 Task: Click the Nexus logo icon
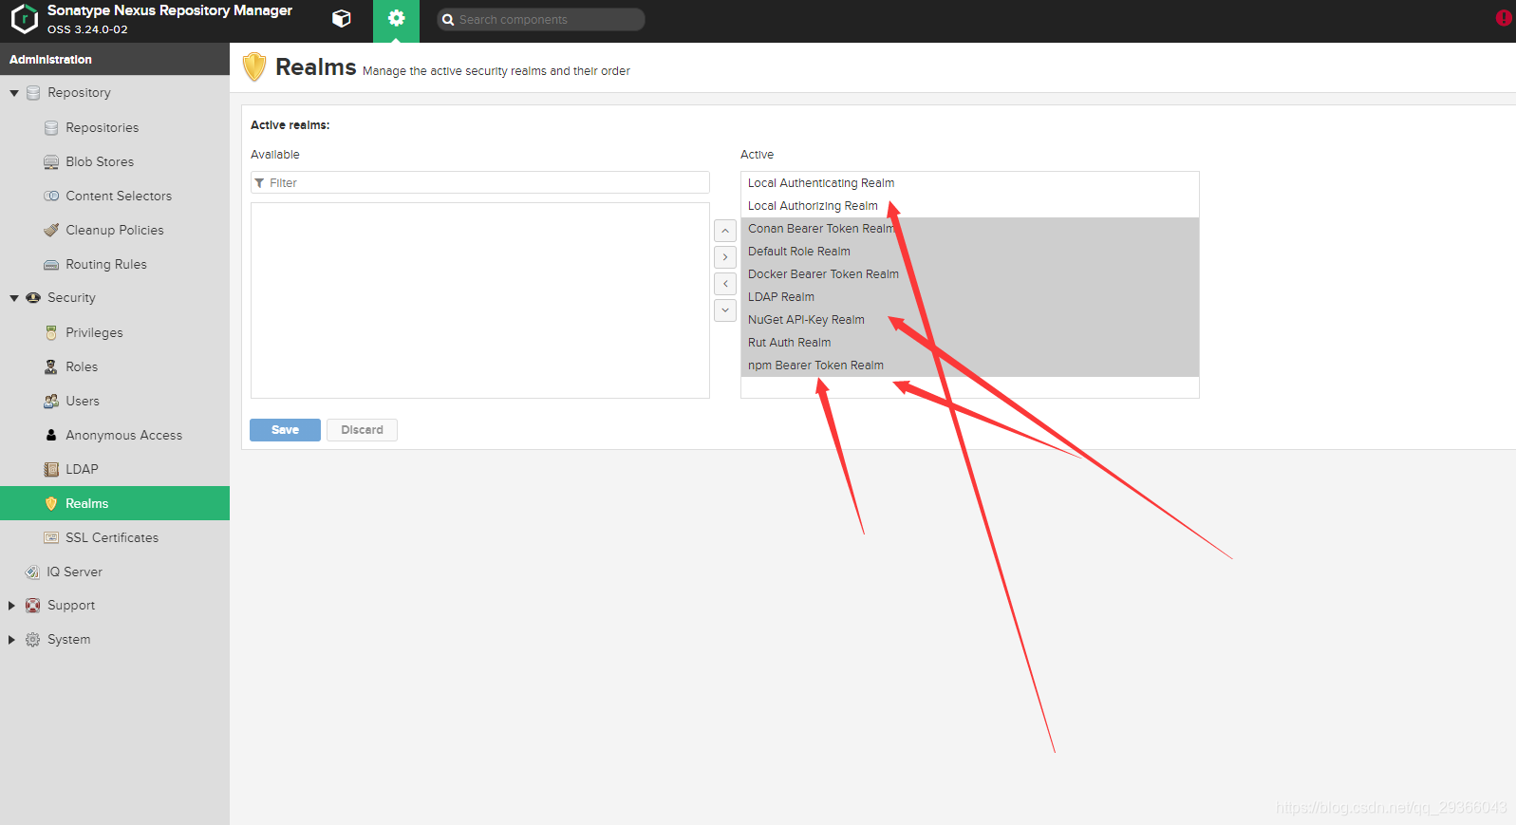[x=24, y=19]
